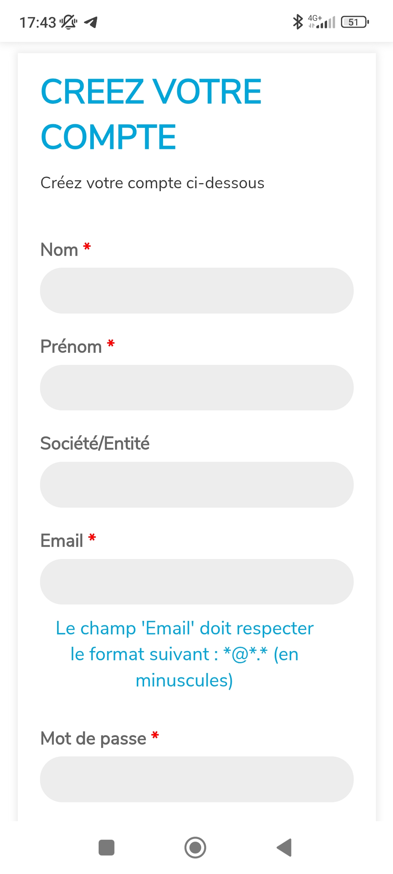The height and width of the screenshot is (874, 393).
Task: Tap the Prénom field label
Action: pos(71,347)
